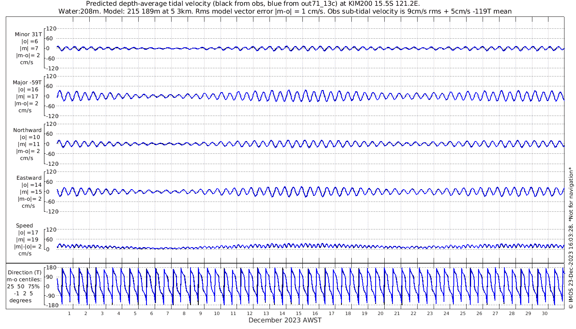Image resolution: width=576 pixels, height=329 pixels.
Task: Click the day '10' tick label on the x-axis
Action: coord(217,313)
